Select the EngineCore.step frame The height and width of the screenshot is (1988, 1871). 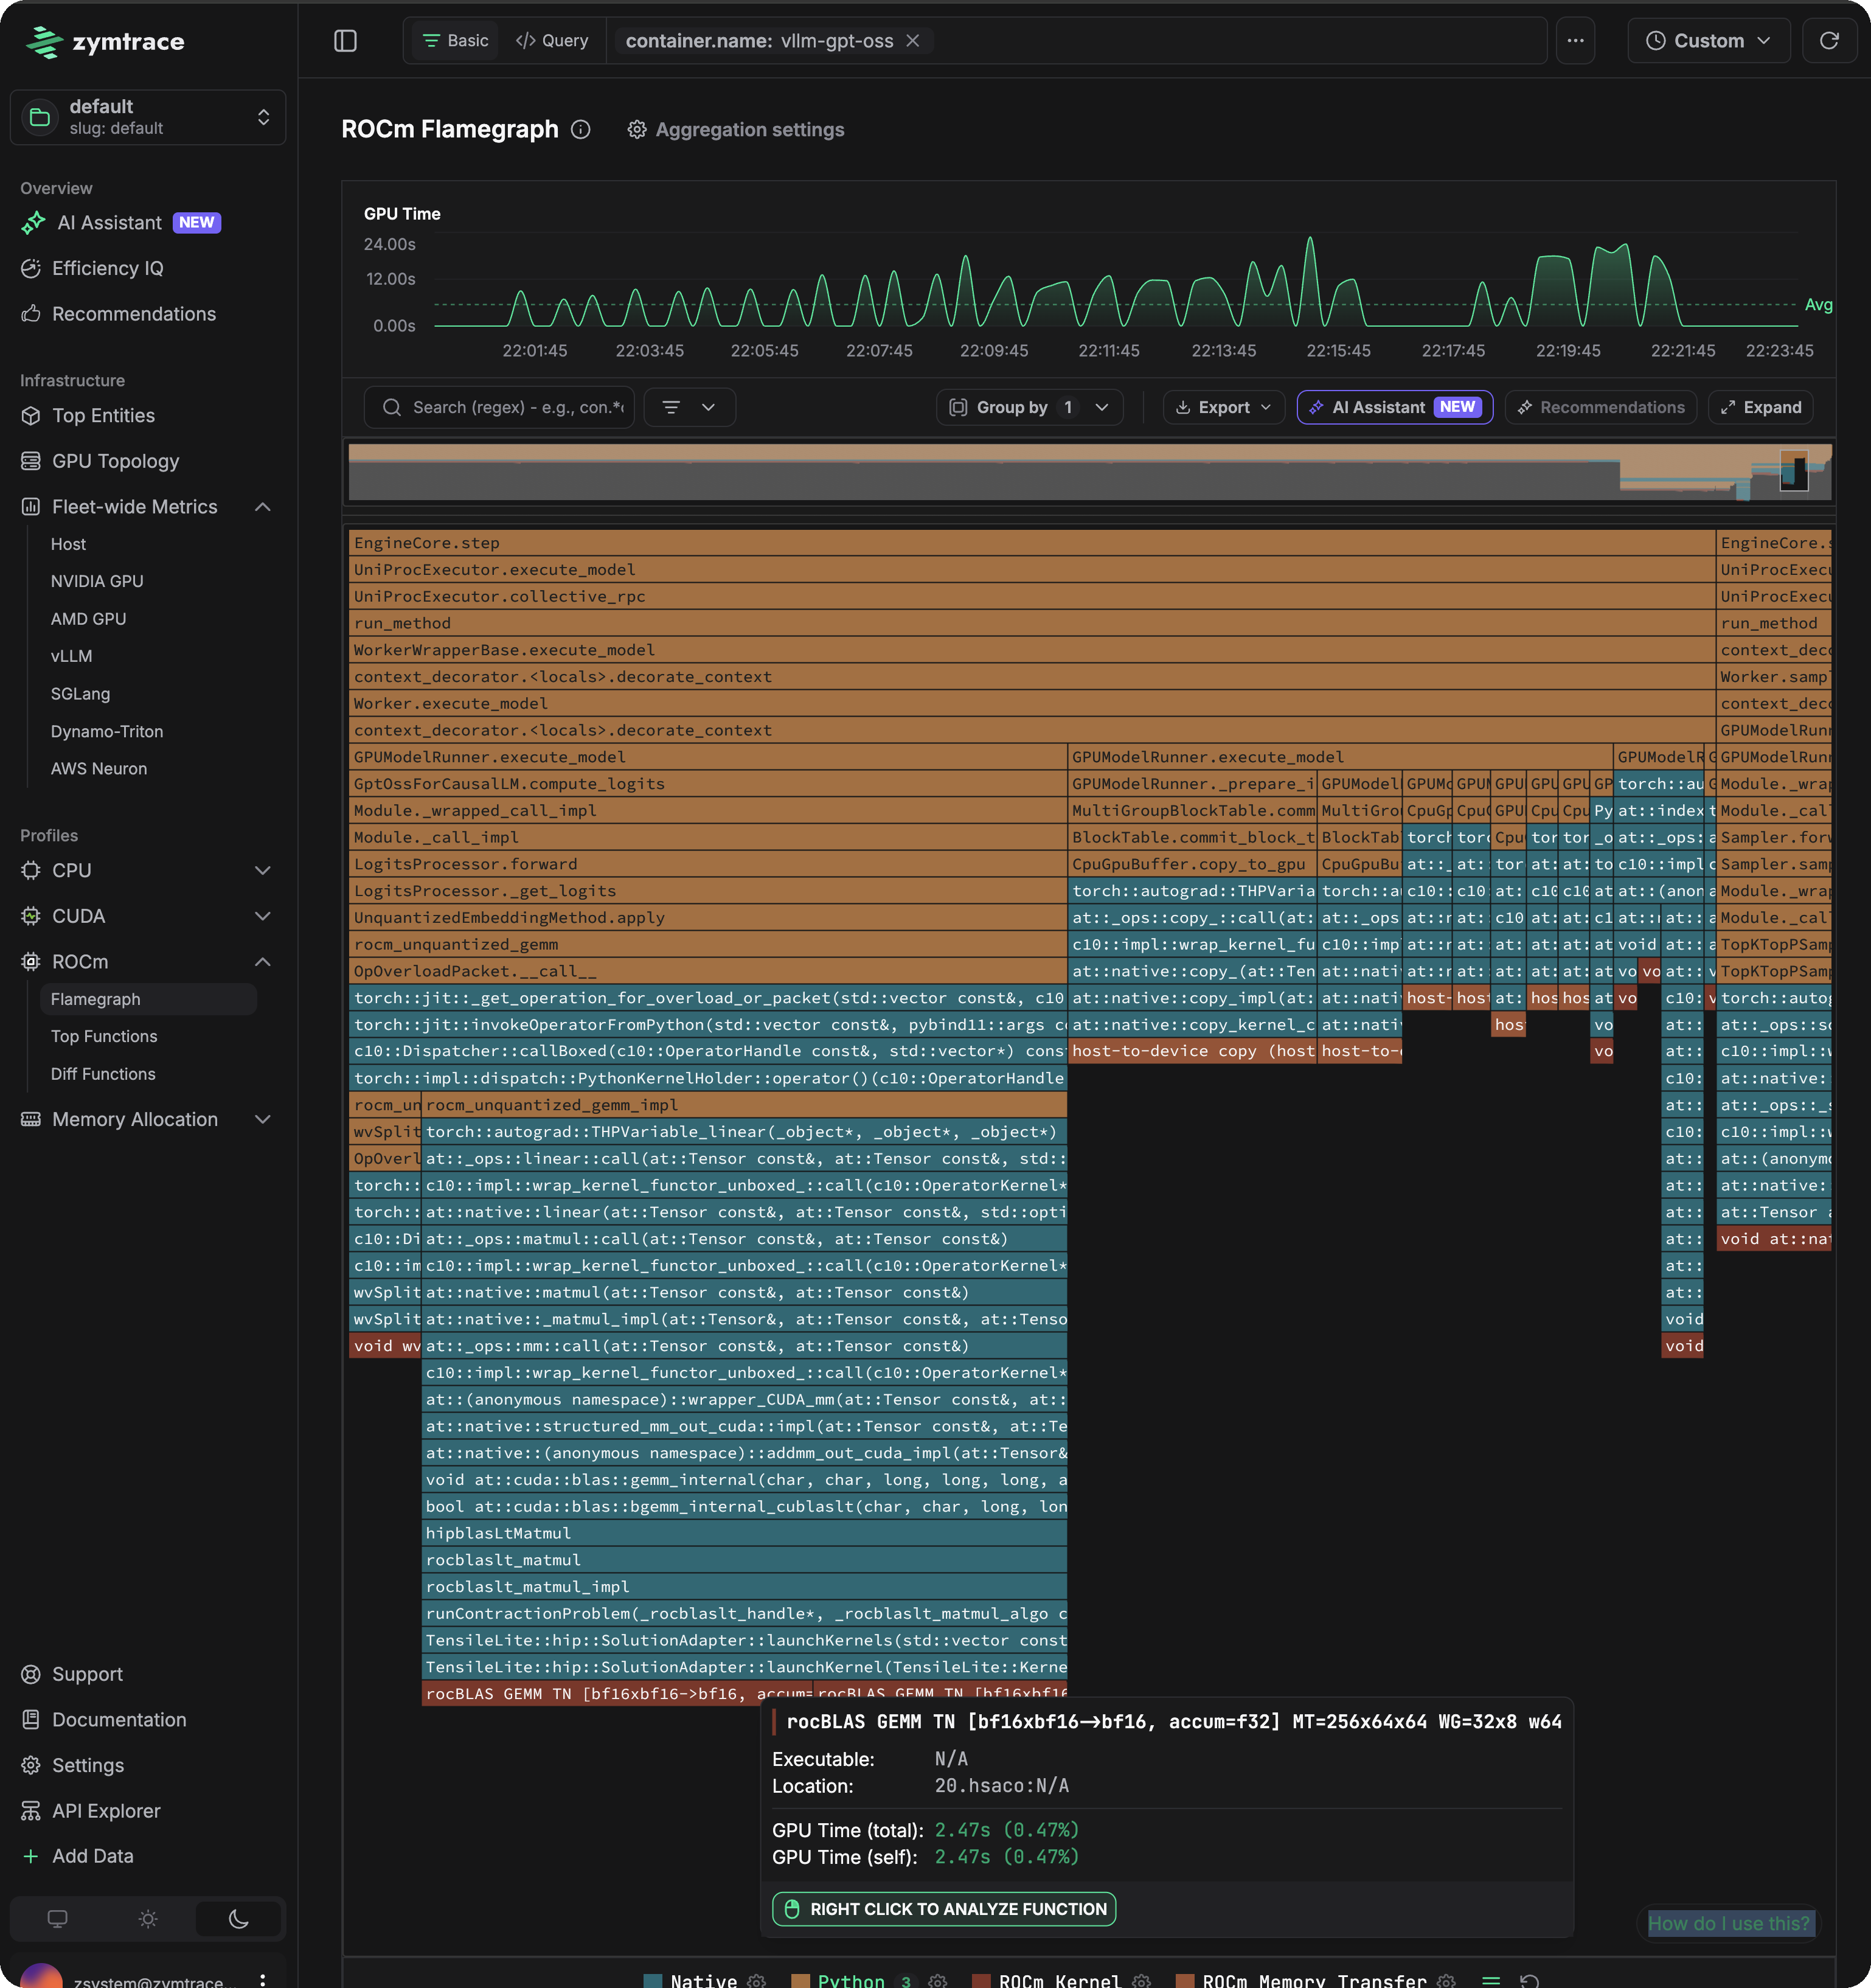tap(1031, 543)
